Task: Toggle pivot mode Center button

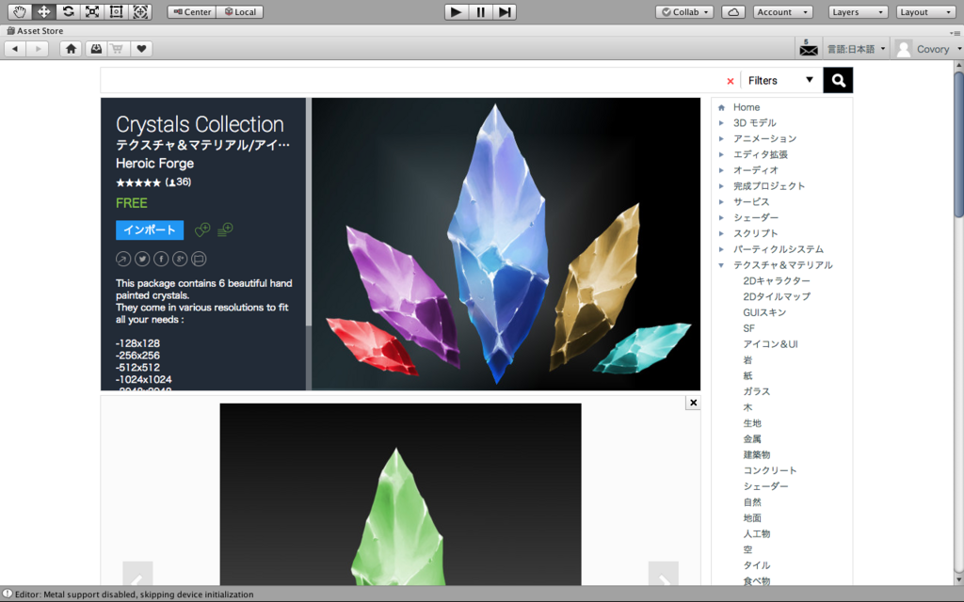Action: [192, 11]
